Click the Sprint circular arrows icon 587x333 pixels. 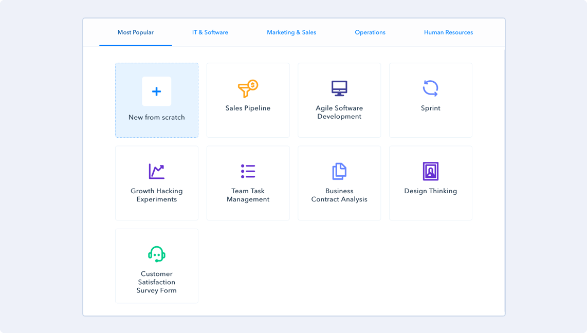point(430,88)
